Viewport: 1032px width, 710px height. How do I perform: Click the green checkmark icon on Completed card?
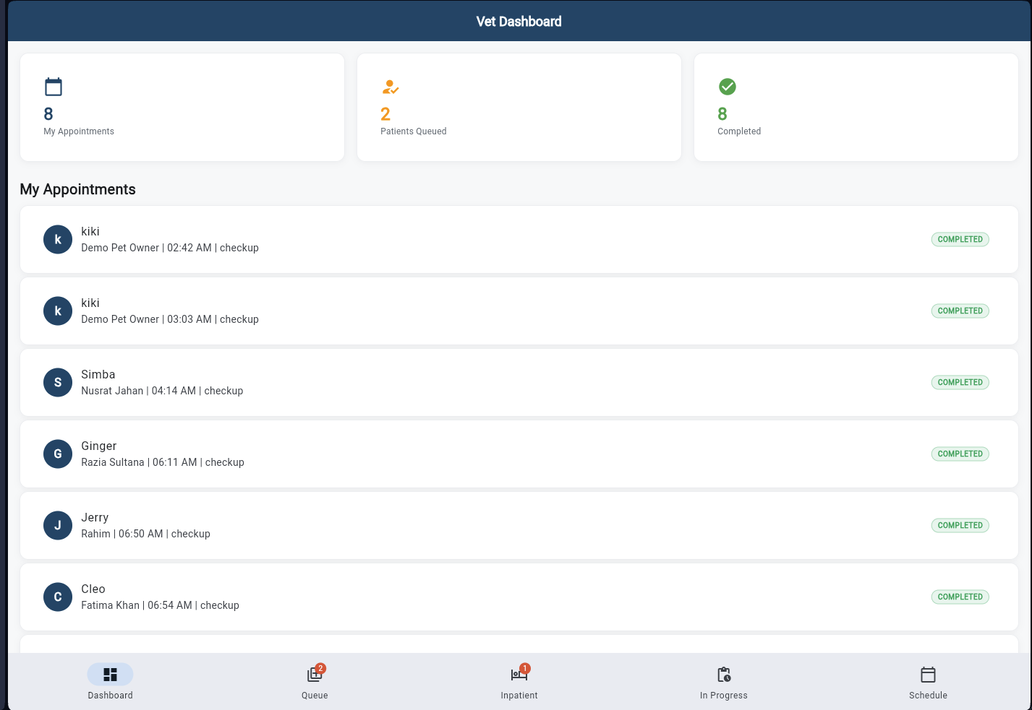click(728, 87)
